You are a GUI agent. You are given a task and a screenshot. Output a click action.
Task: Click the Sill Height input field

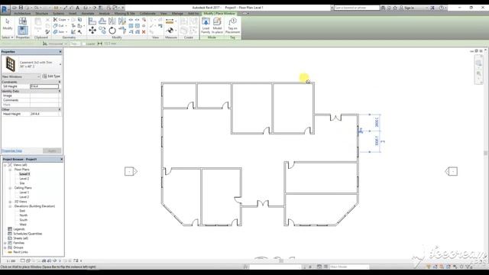click(44, 86)
